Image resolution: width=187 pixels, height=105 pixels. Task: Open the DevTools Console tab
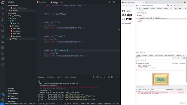coord(153,8)
